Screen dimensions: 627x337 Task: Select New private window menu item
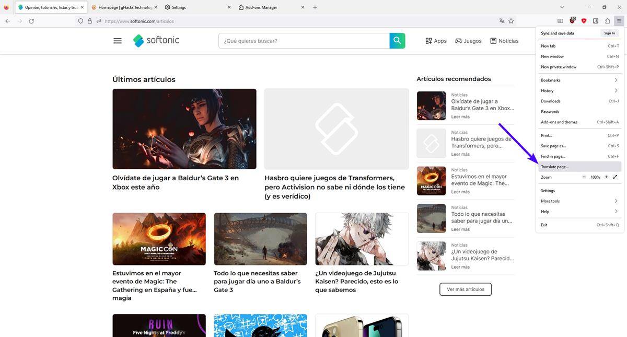579,67
